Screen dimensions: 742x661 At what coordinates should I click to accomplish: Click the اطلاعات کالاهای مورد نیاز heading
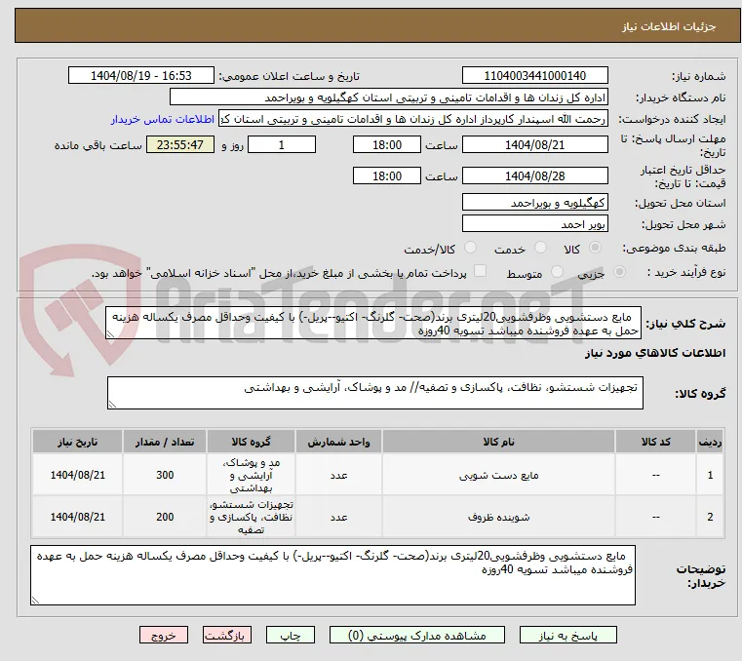(x=655, y=353)
